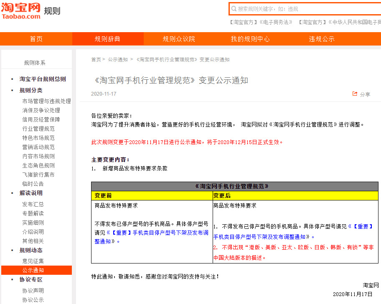This screenshot has height=304, width=381.
Task: Open 消保及争议处理 in the sidebar
Action: [41, 110]
